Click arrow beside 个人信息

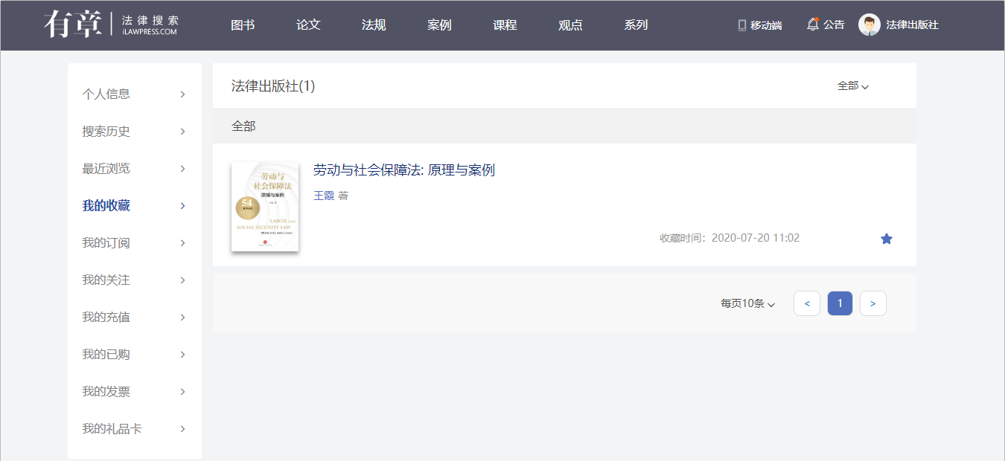pyautogui.click(x=182, y=94)
